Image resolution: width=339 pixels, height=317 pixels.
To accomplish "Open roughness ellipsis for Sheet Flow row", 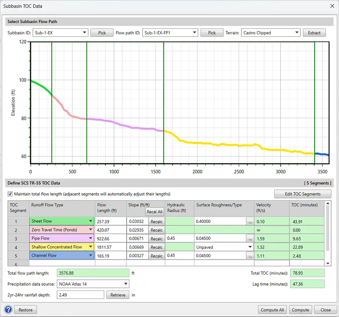I will (251, 222).
